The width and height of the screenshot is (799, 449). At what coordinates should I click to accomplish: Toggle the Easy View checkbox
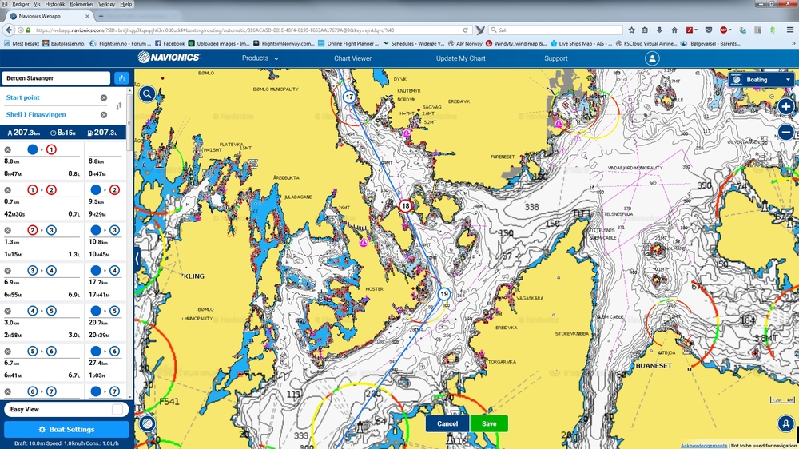pos(117,409)
